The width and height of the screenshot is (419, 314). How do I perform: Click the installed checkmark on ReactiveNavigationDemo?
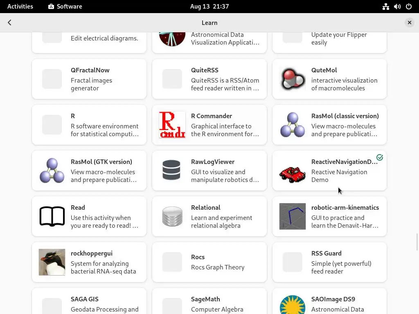(380, 157)
